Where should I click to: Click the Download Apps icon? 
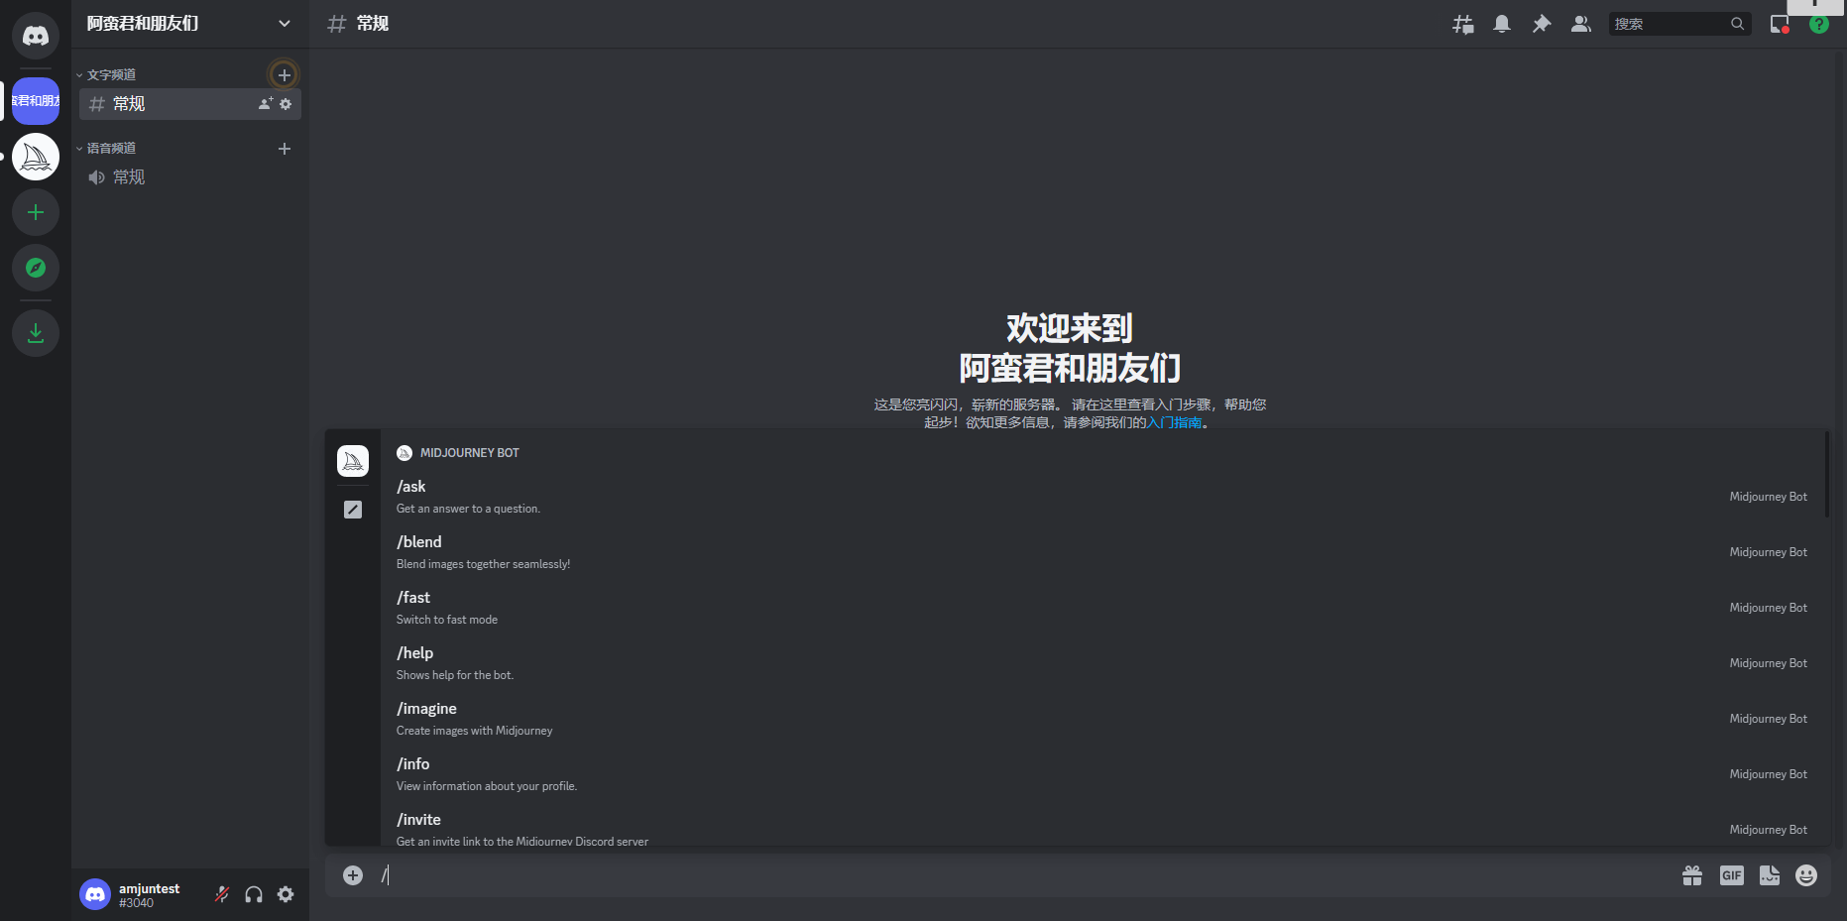coord(36,333)
